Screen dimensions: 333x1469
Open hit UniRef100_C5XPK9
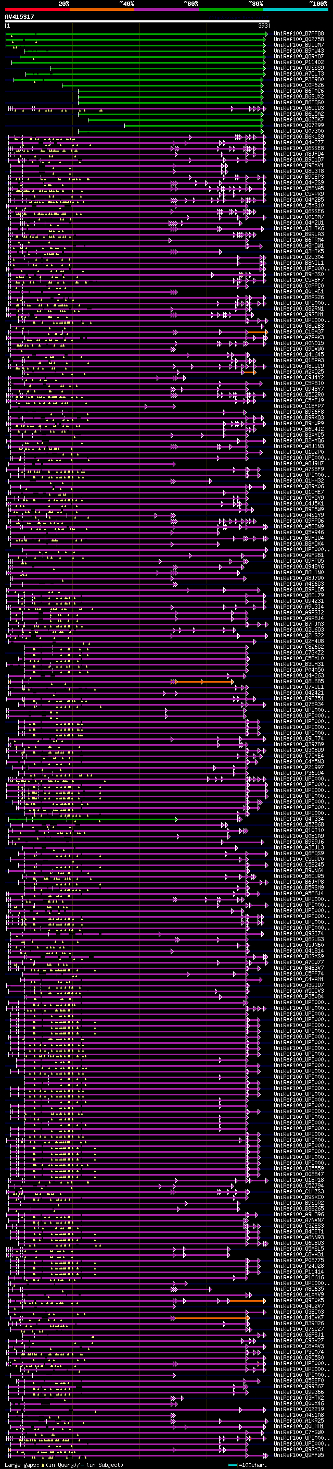[299, 194]
